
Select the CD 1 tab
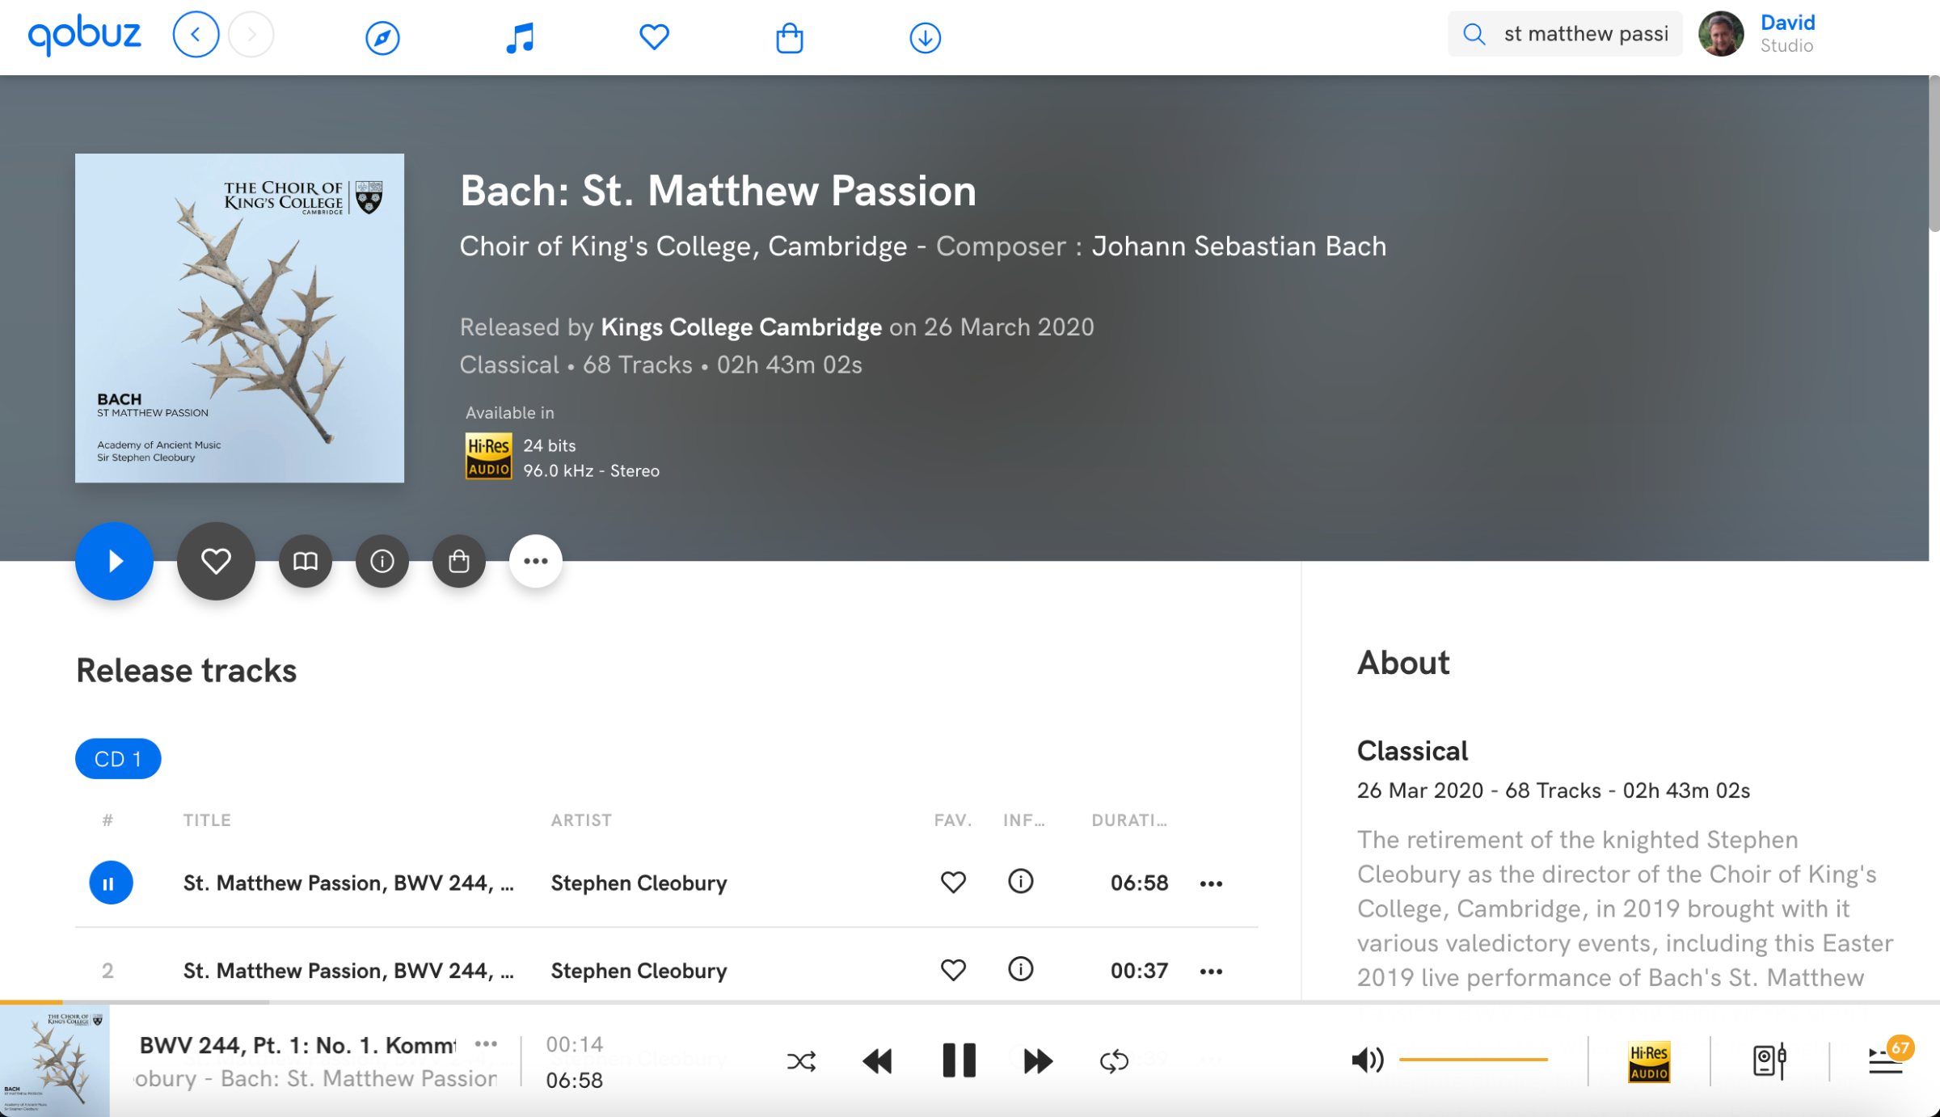(x=118, y=758)
